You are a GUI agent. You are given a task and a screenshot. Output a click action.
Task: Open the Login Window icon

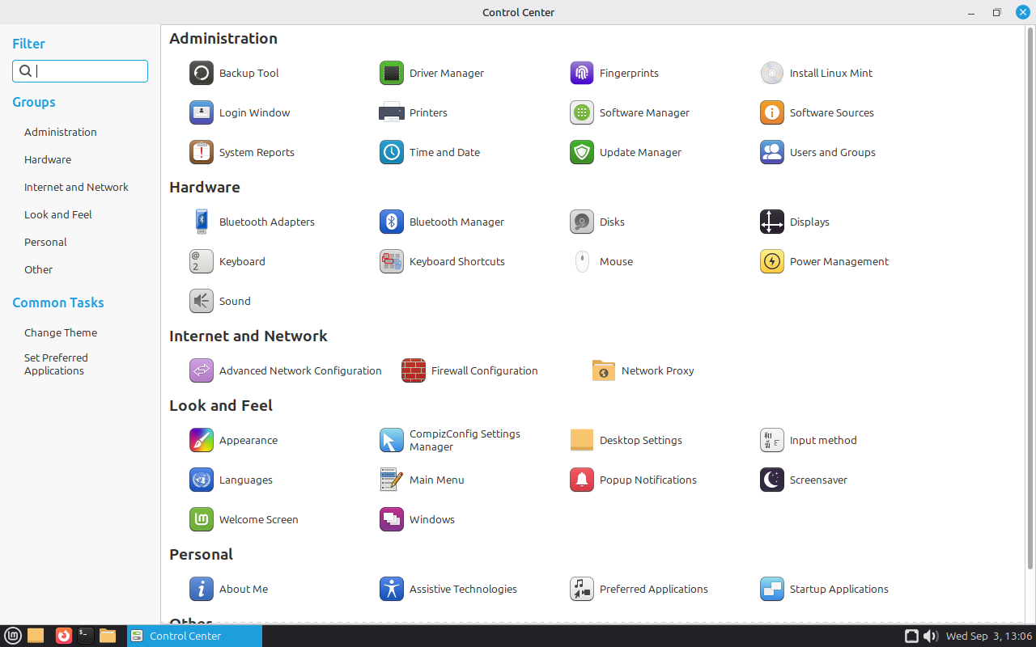[202, 112]
